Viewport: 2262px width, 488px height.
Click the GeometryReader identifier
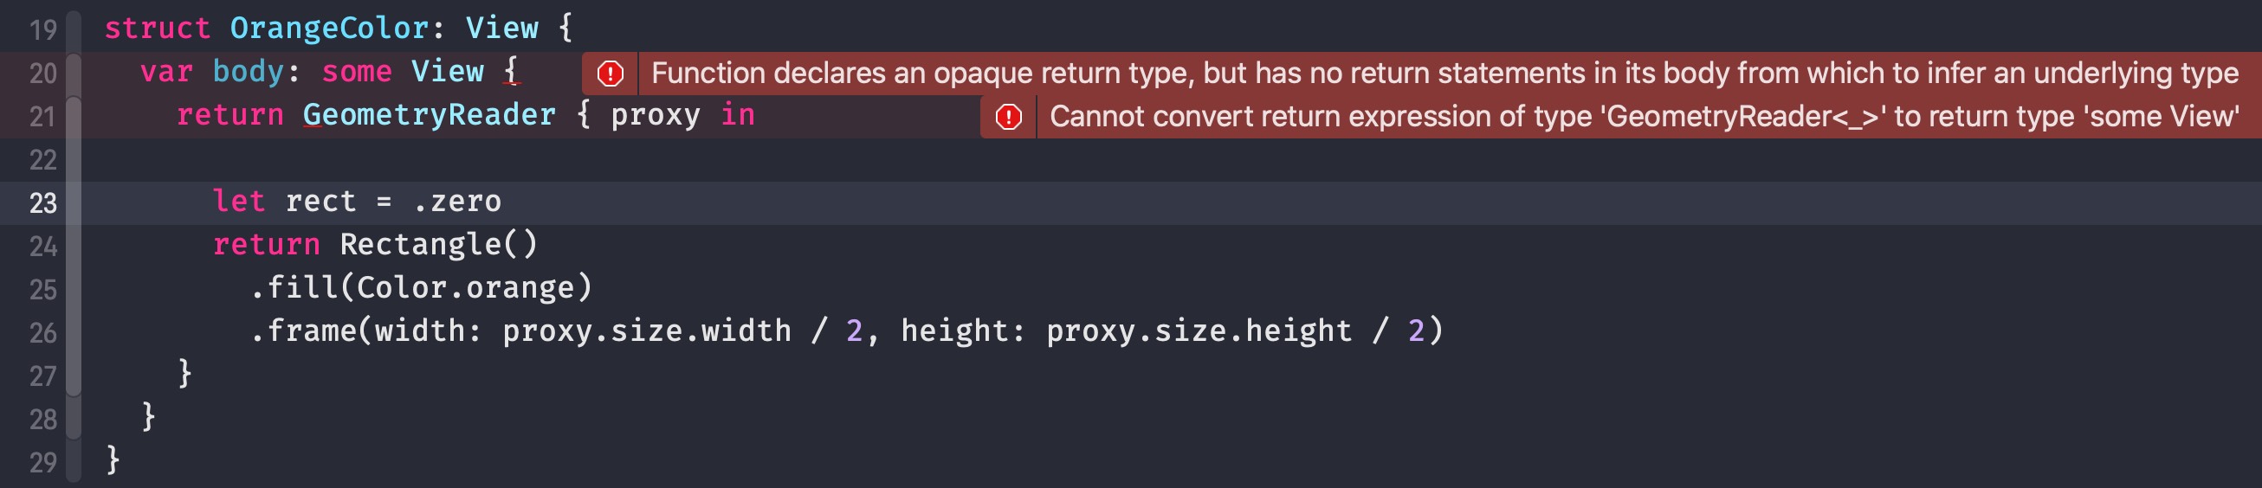pyautogui.click(x=430, y=115)
